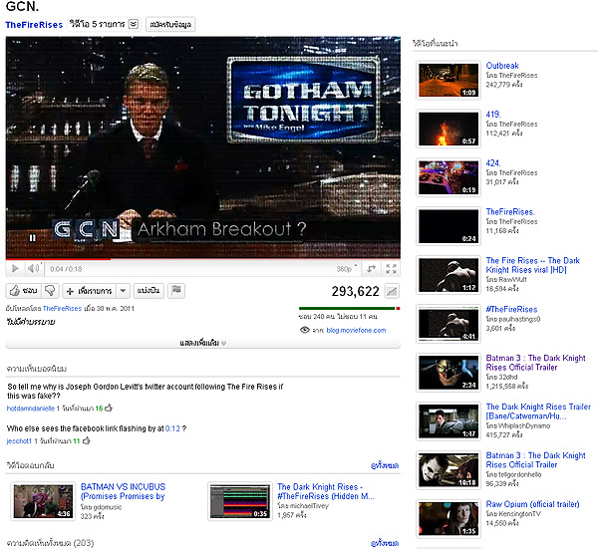598x549 pixels.
Task: Open blog.moviefone.com referrer link
Action: click(356, 330)
